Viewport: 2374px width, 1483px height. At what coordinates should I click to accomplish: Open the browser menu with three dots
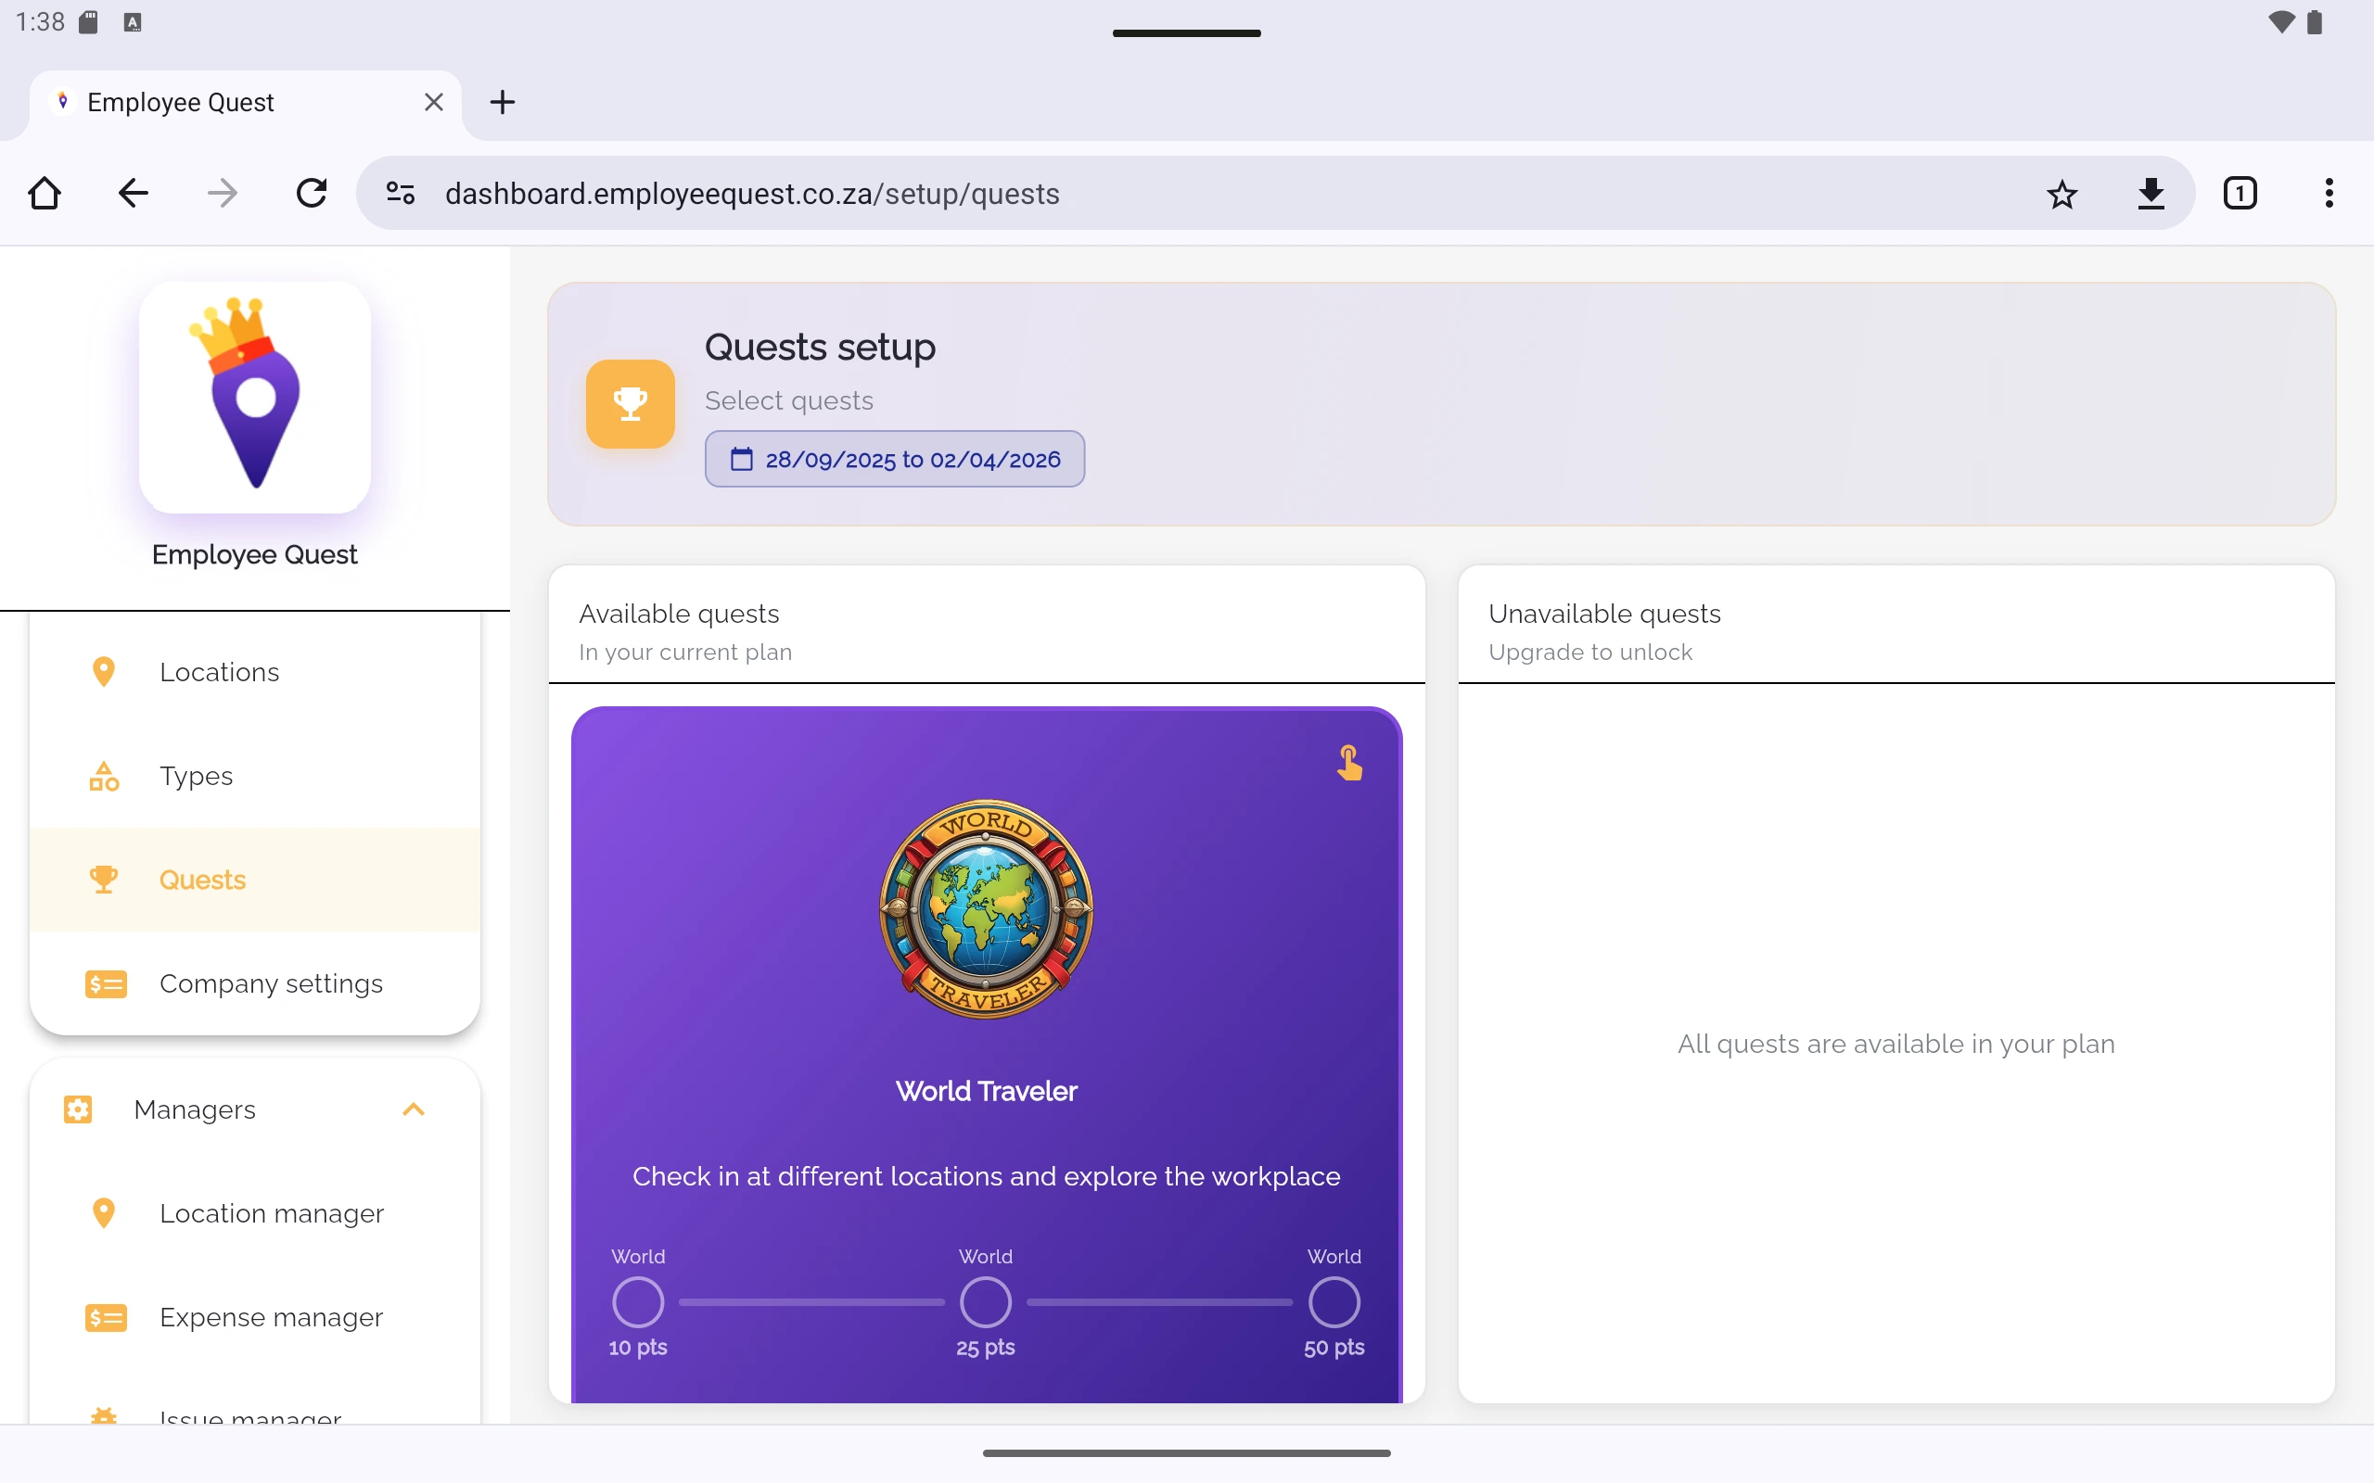(2329, 193)
